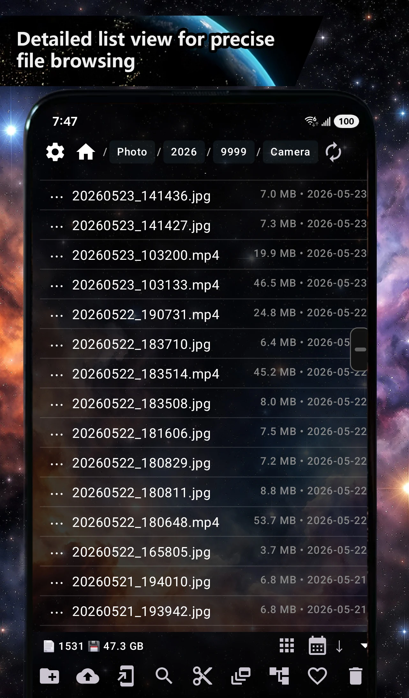Screen dimensions: 409x698
Task: Open video 20260522_183514.mp4
Action: [204, 373]
